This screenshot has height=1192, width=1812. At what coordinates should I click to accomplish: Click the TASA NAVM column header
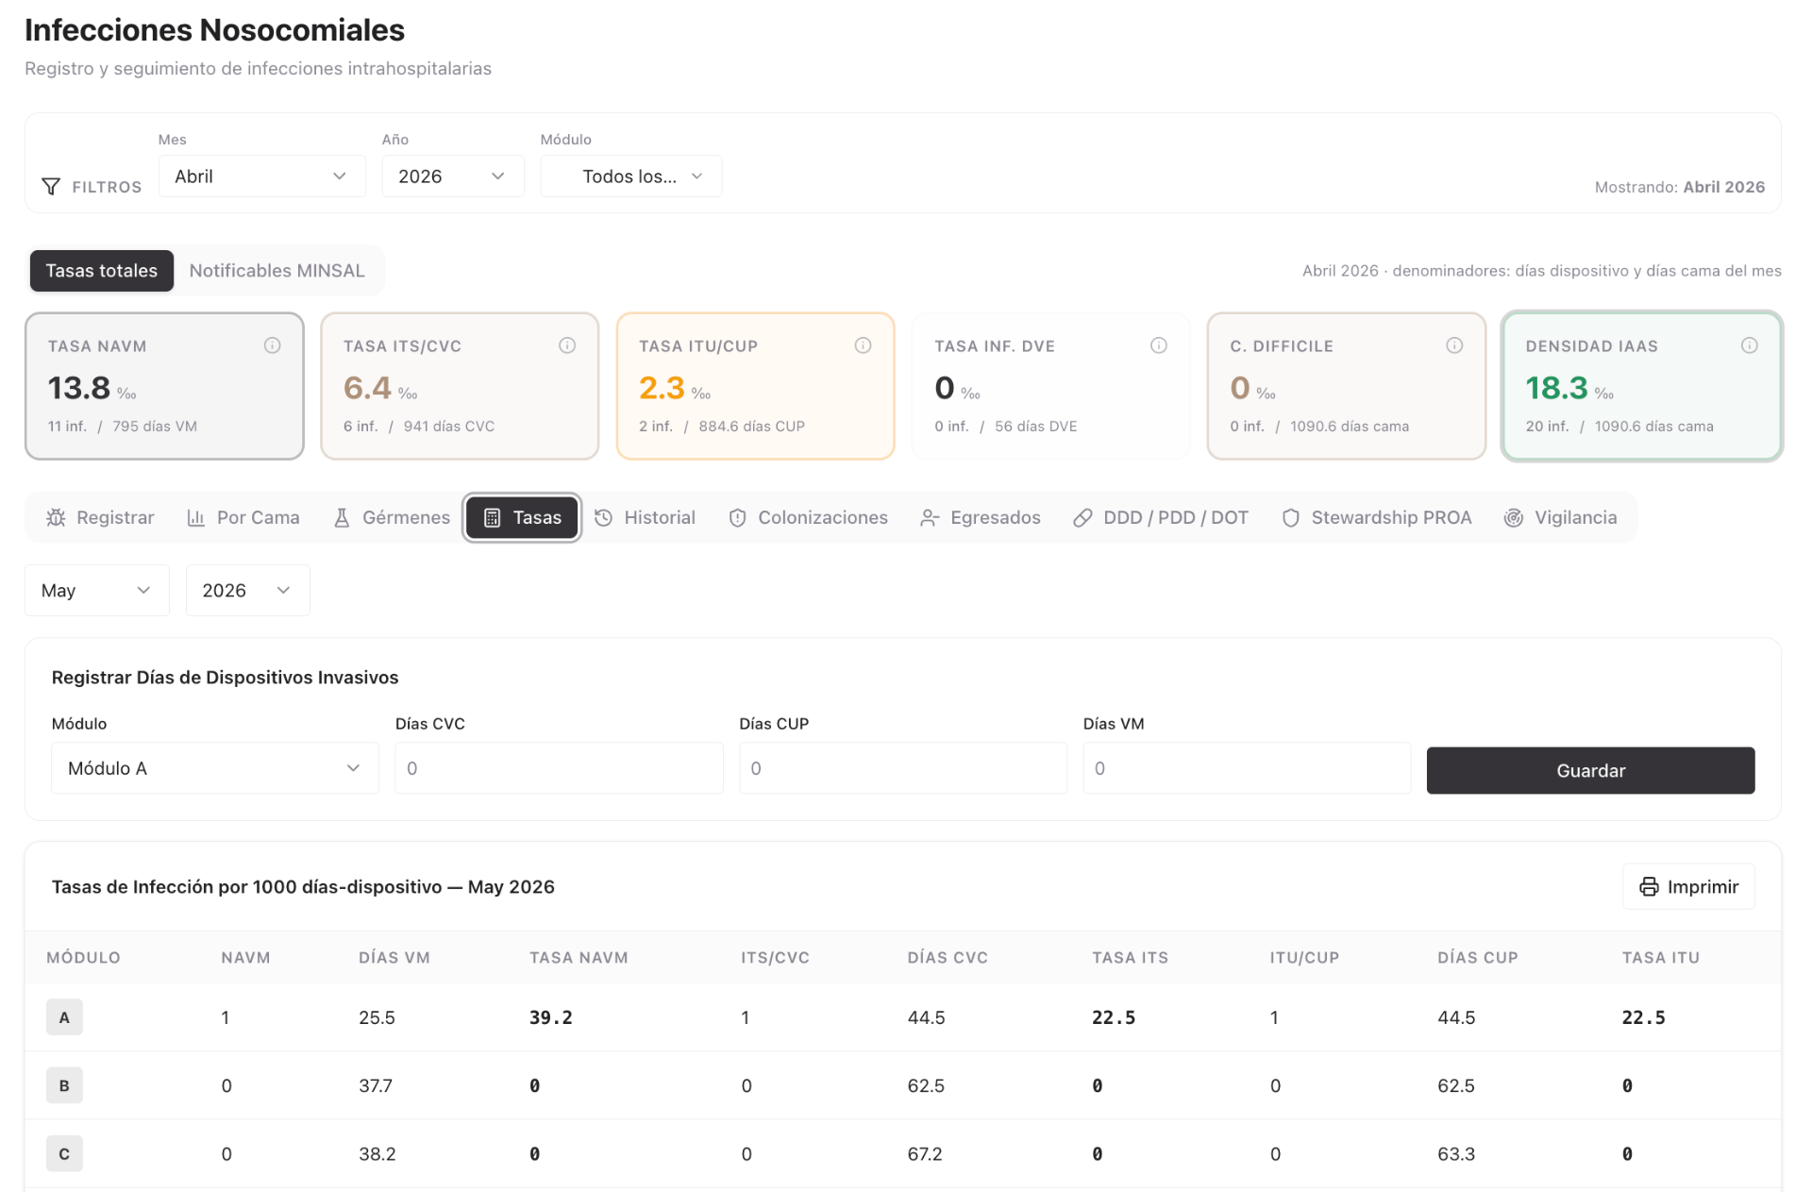pyautogui.click(x=579, y=957)
